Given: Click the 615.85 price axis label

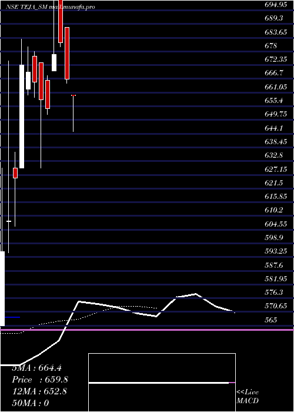Looking at the screenshot, I should tap(276, 197).
